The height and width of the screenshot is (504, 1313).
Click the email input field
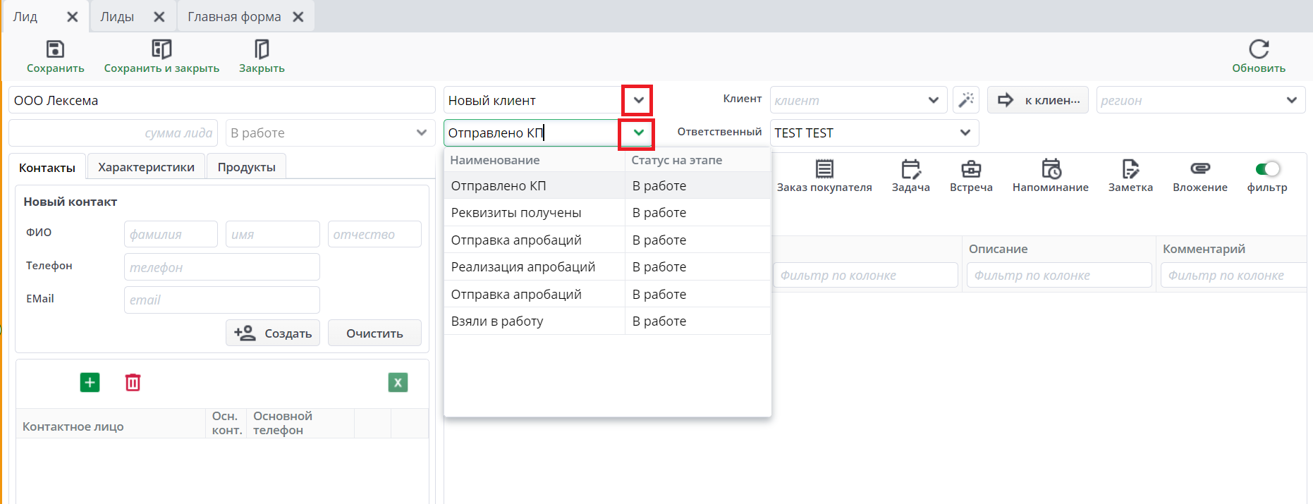coord(221,300)
